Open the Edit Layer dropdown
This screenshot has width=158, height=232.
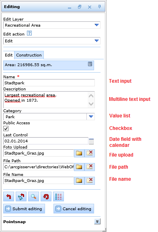coord(96,25)
